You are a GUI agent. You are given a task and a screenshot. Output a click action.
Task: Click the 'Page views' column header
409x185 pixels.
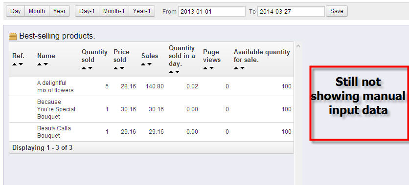pos(212,56)
